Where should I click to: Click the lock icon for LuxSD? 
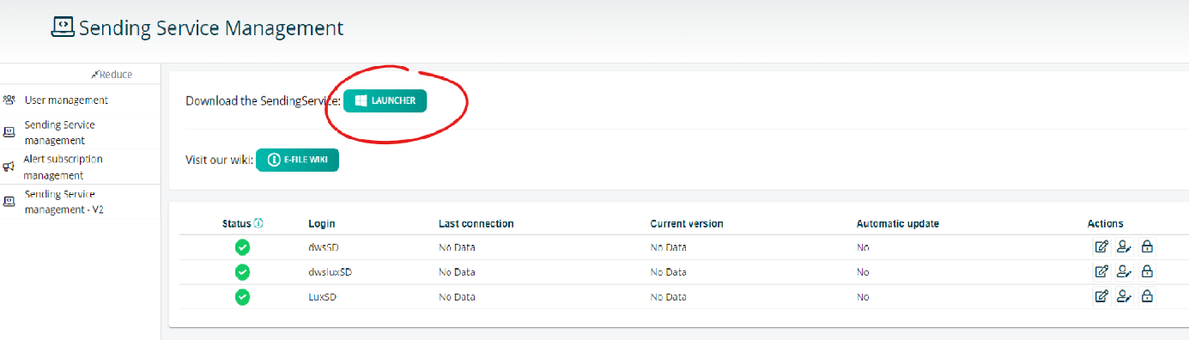click(1147, 297)
